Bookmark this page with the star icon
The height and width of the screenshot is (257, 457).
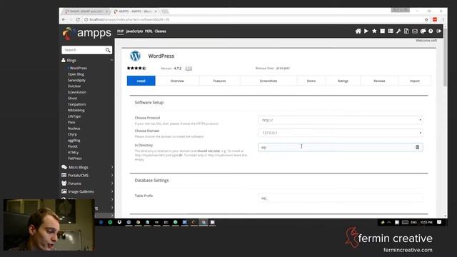coord(426,19)
